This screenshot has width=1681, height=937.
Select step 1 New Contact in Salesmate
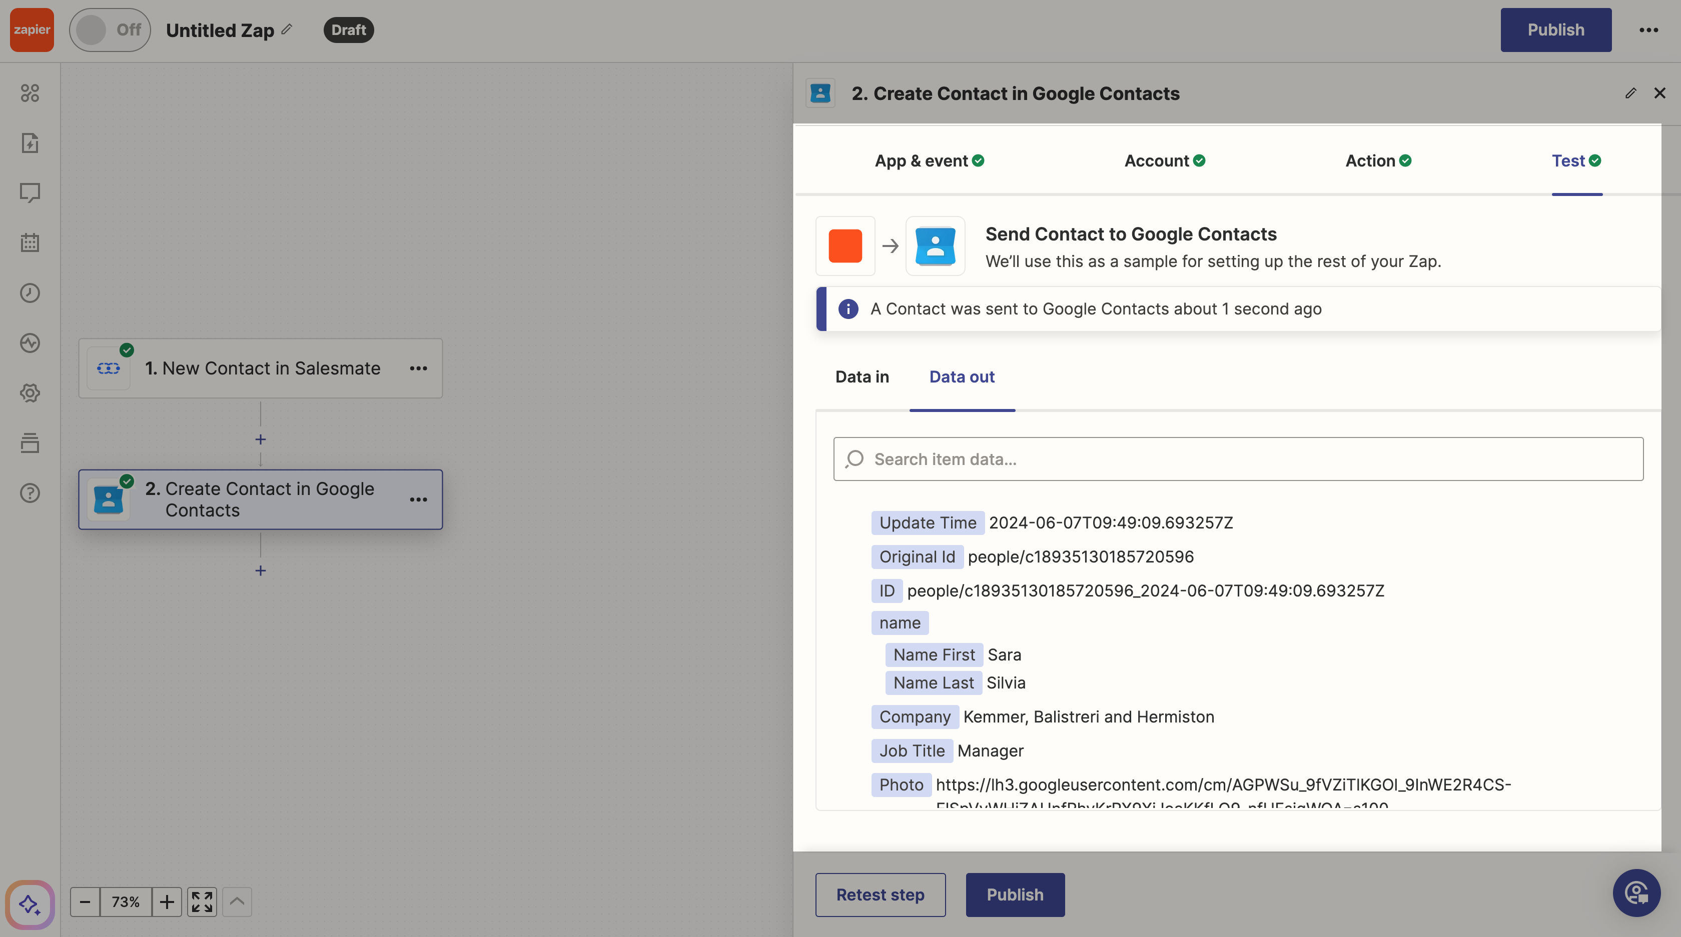(x=260, y=368)
